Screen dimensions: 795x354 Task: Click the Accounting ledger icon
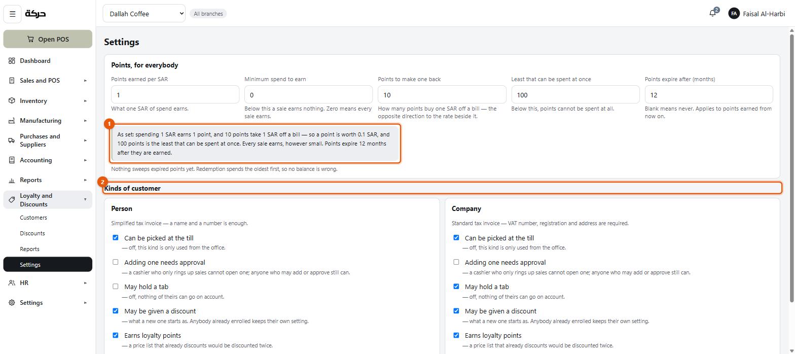[x=12, y=160]
